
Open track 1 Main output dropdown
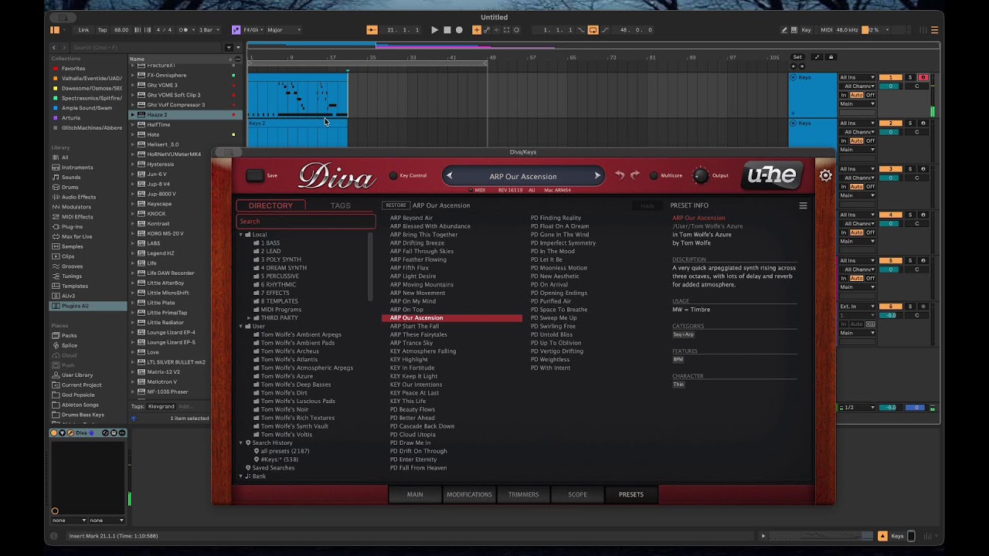coord(858,103)
